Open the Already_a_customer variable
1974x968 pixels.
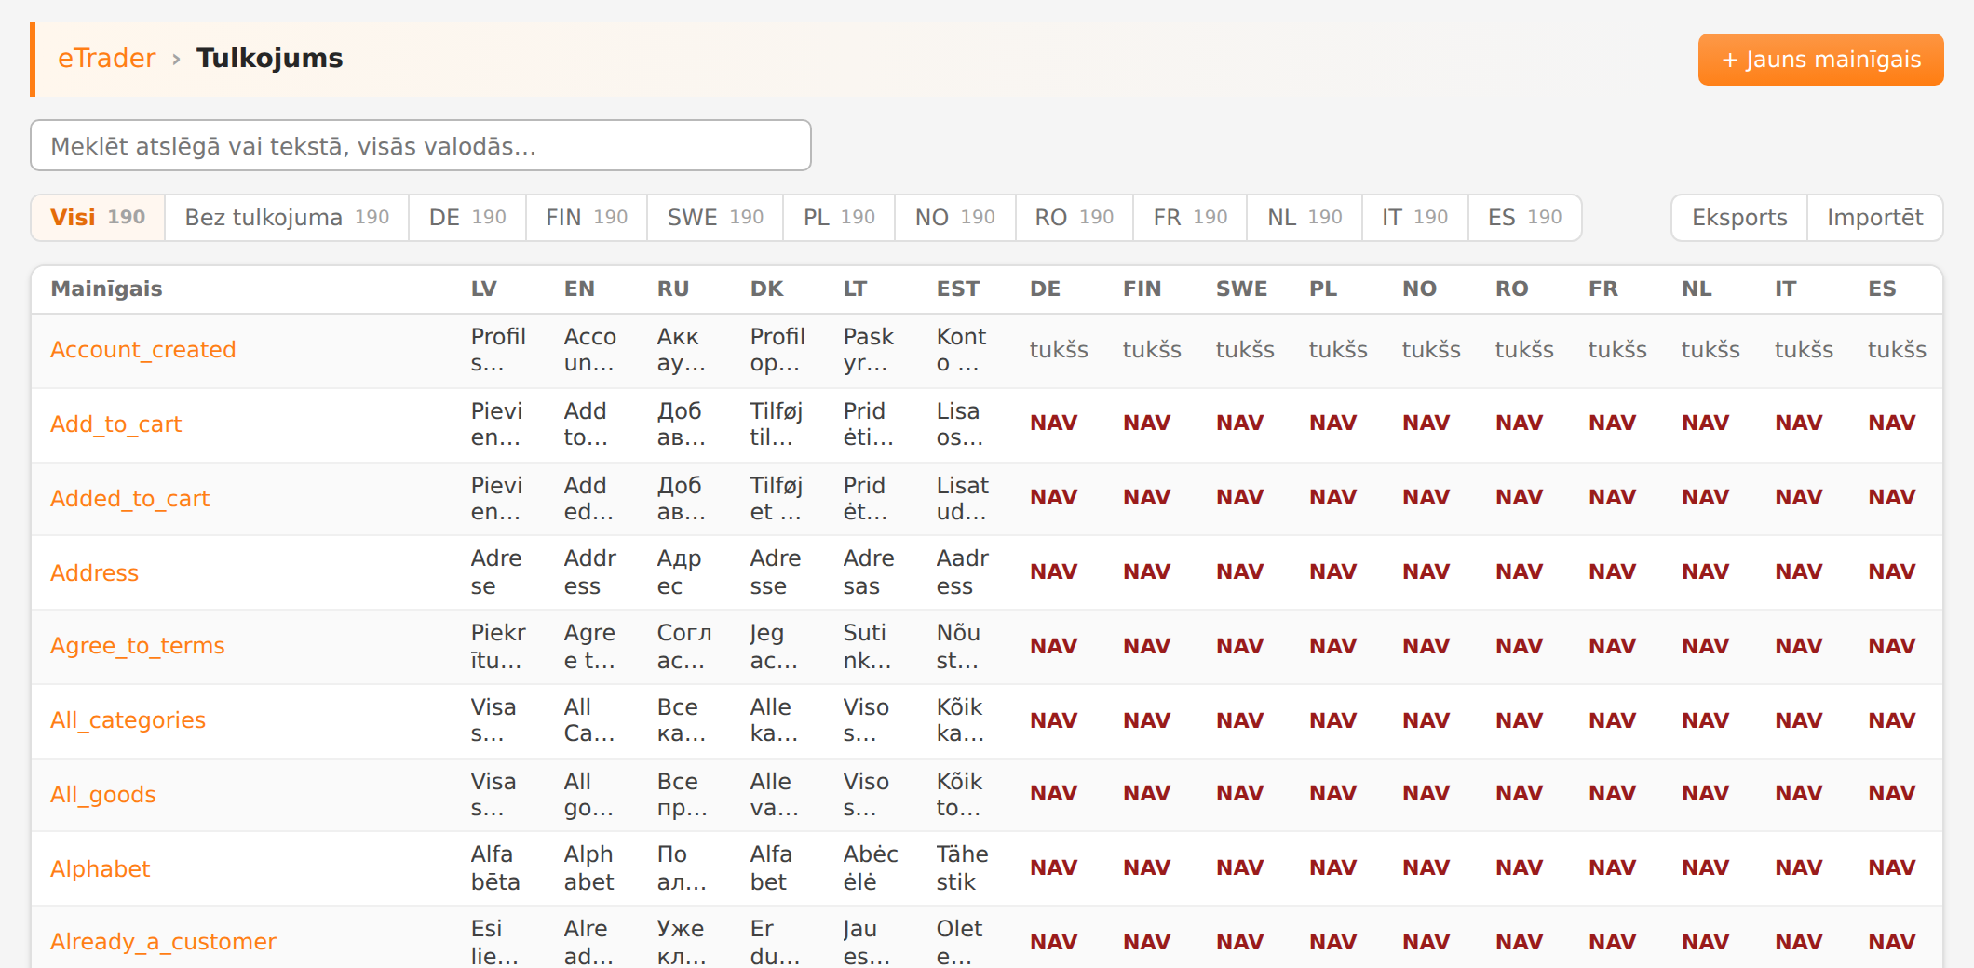pos(164,942)
